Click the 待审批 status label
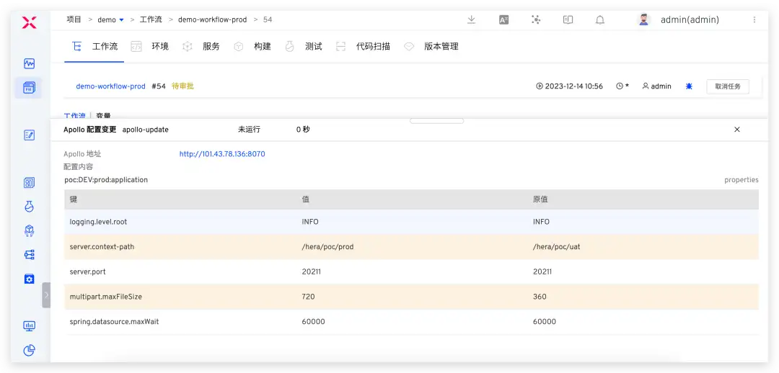The width and height of the screenshot is (779, 373). pyautogui.click(x=182, y=86)
